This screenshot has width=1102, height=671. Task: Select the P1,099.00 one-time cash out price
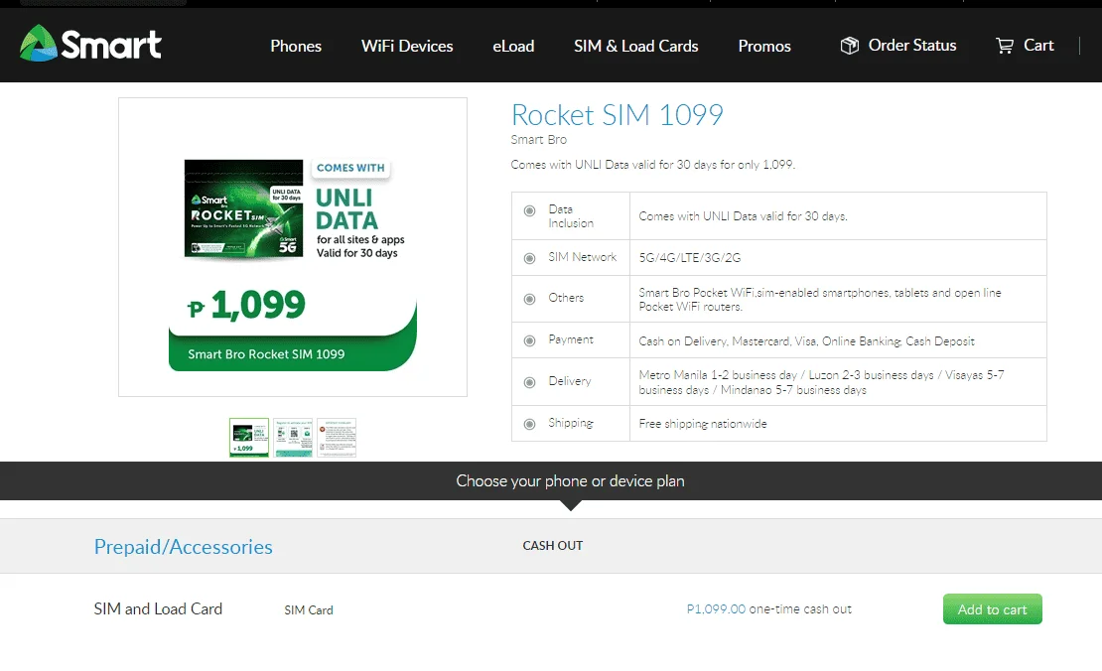tap(768, 609)
